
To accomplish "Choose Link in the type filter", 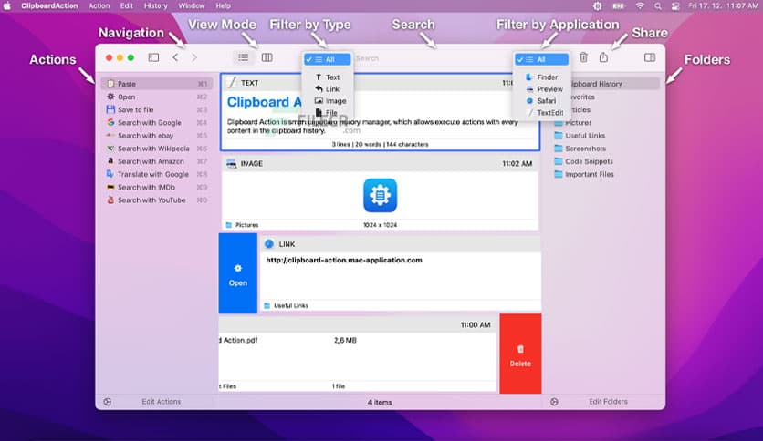I will [327, 89].
